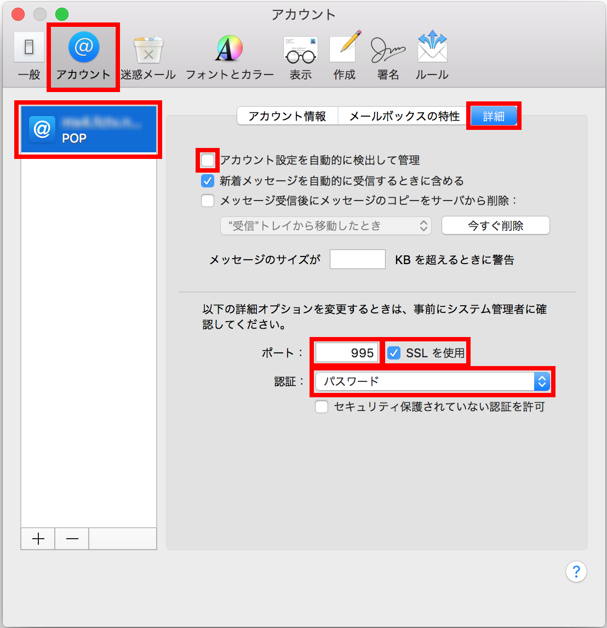Image resolution: width=607 pixels, height=628 pixels.
Task: Switch to メールボックスの特性 tab
Action: (x=404, y=116)
